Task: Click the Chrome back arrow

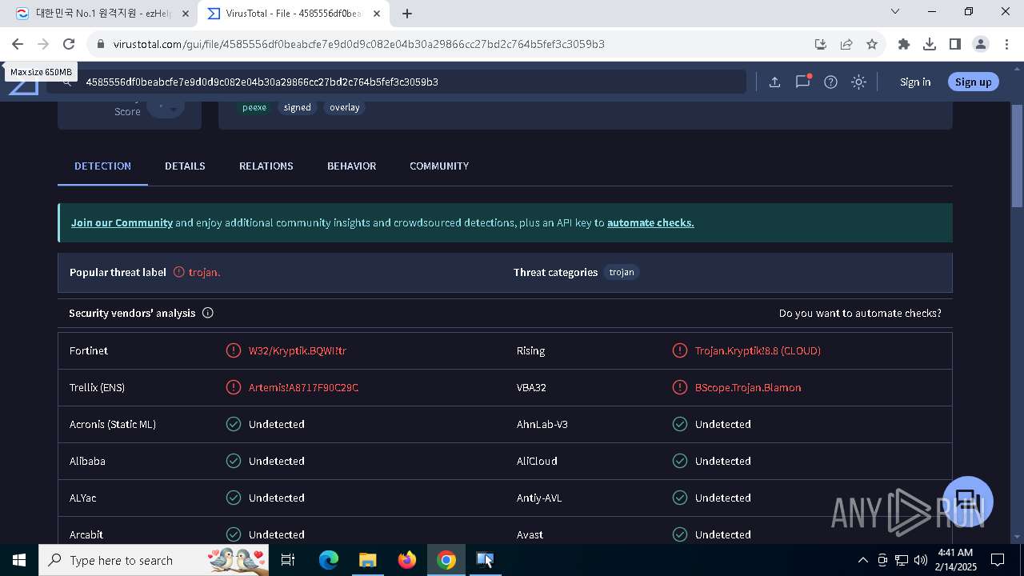Action: (x=18, y=44)
